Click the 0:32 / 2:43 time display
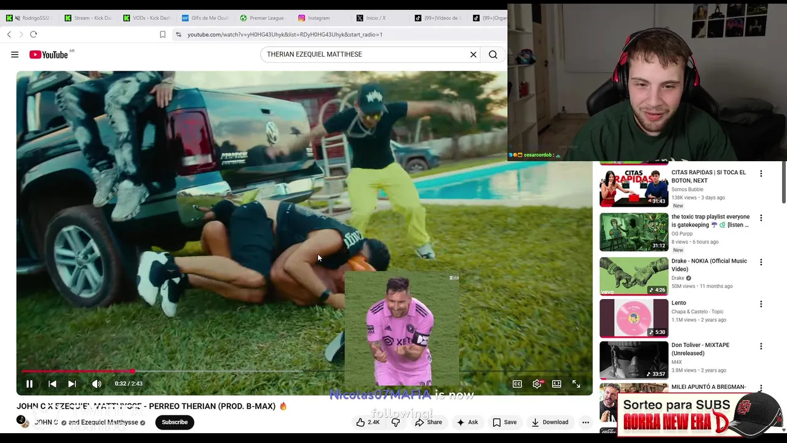The image size is (787, 443). pyautogui.click(x=129, y=384)
